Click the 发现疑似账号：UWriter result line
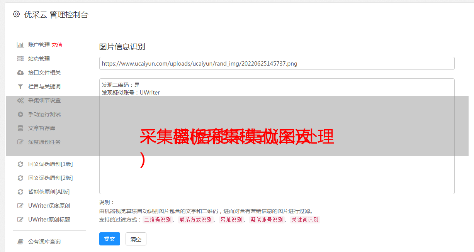 pos(131,93)
